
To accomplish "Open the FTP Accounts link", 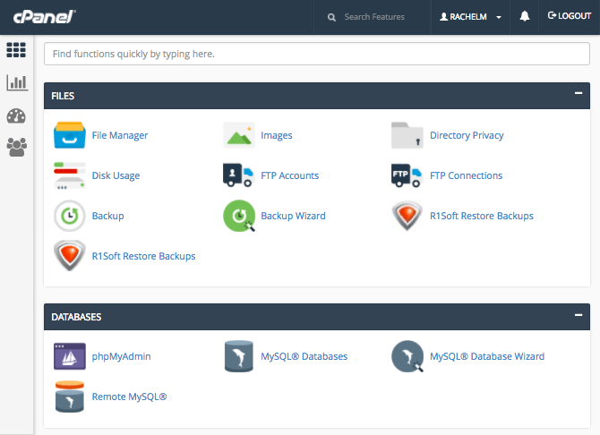I will [289, 175].
